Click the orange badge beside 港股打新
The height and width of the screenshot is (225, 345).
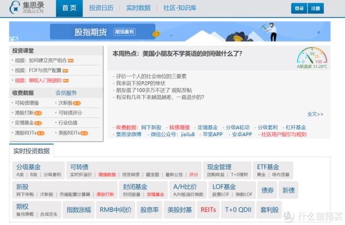pos(38,113)
